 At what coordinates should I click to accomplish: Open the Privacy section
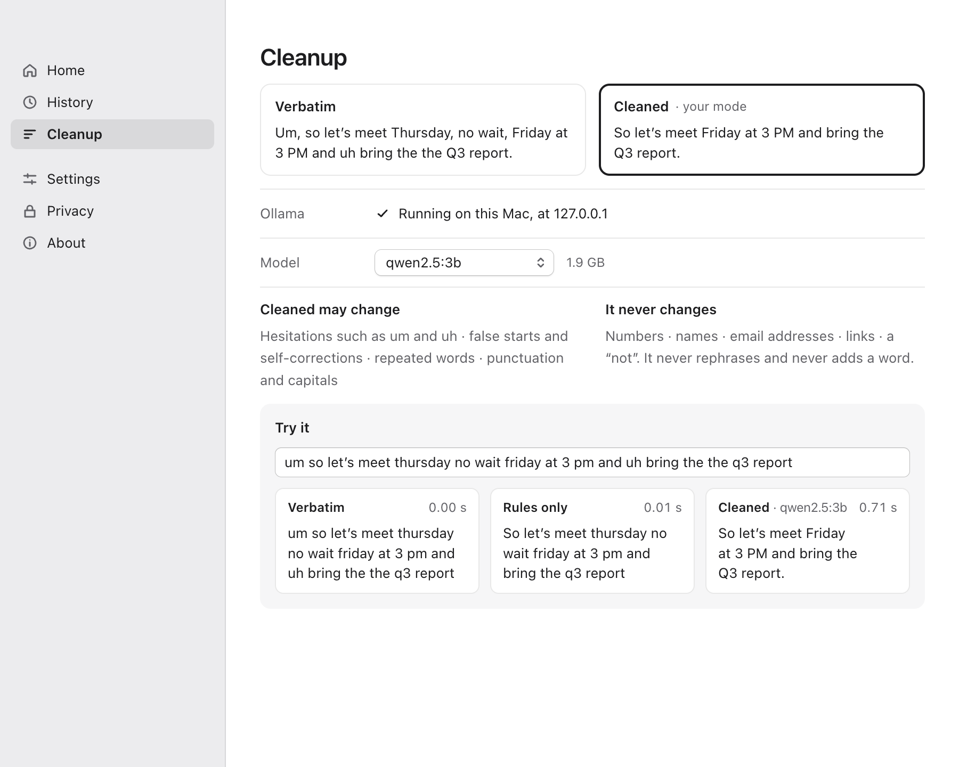click(x=112, y=211)
